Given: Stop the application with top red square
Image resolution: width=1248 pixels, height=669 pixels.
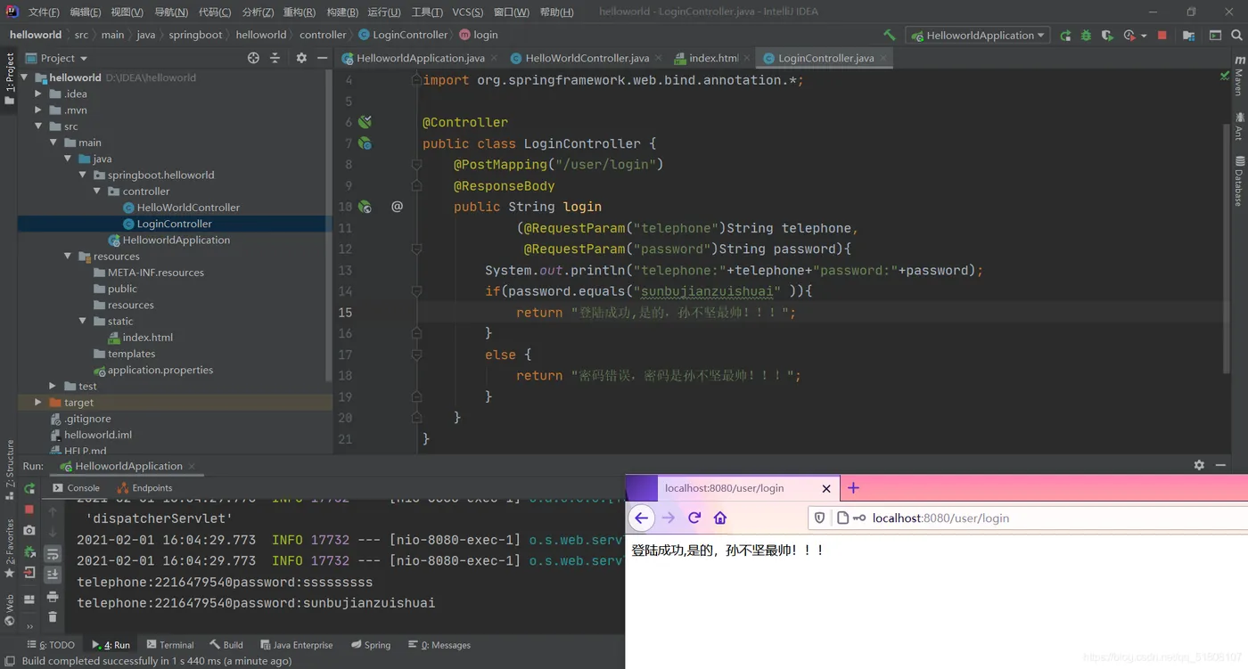Looking at the screenshot, I should coord(1162,36).
